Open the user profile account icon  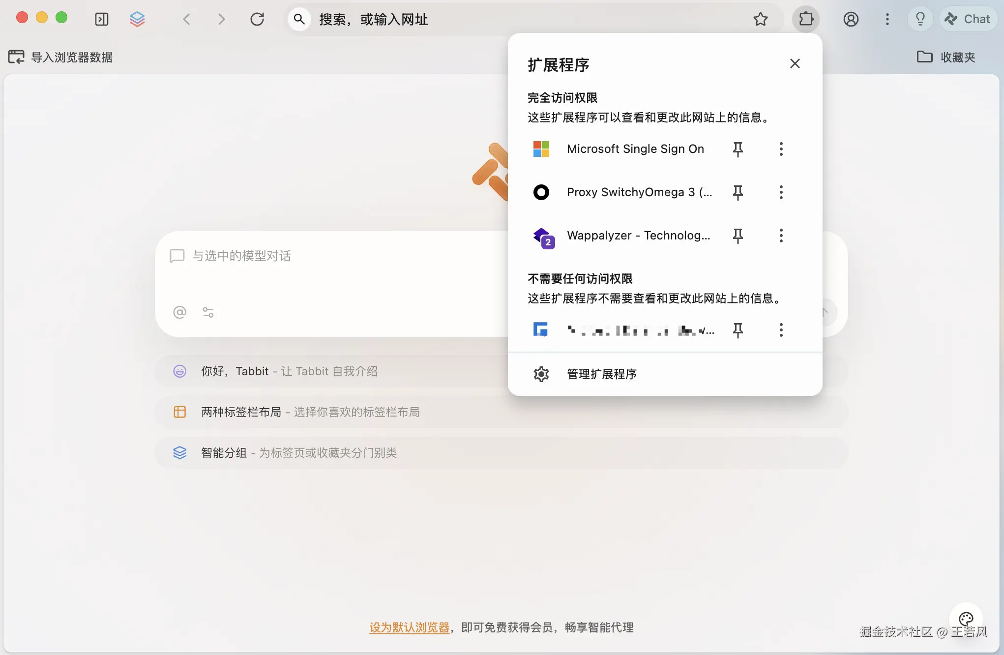point(851,19)
